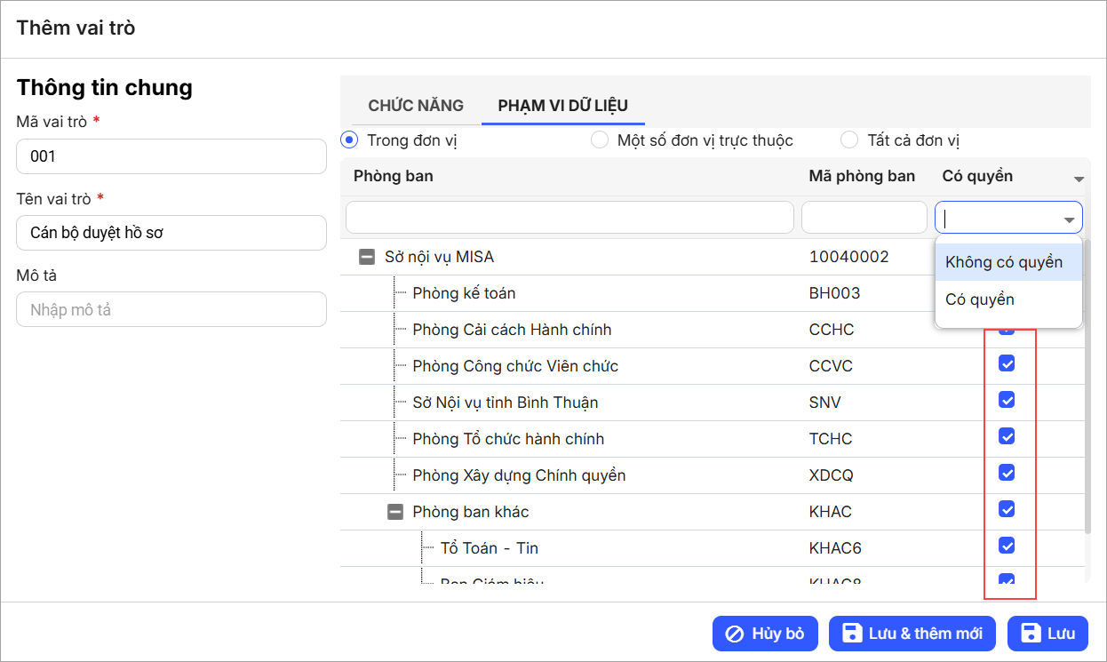Click the Hủy bỏ cancel button
Image resolution: width=1107 pixels, height=662 pixels.
765,634
